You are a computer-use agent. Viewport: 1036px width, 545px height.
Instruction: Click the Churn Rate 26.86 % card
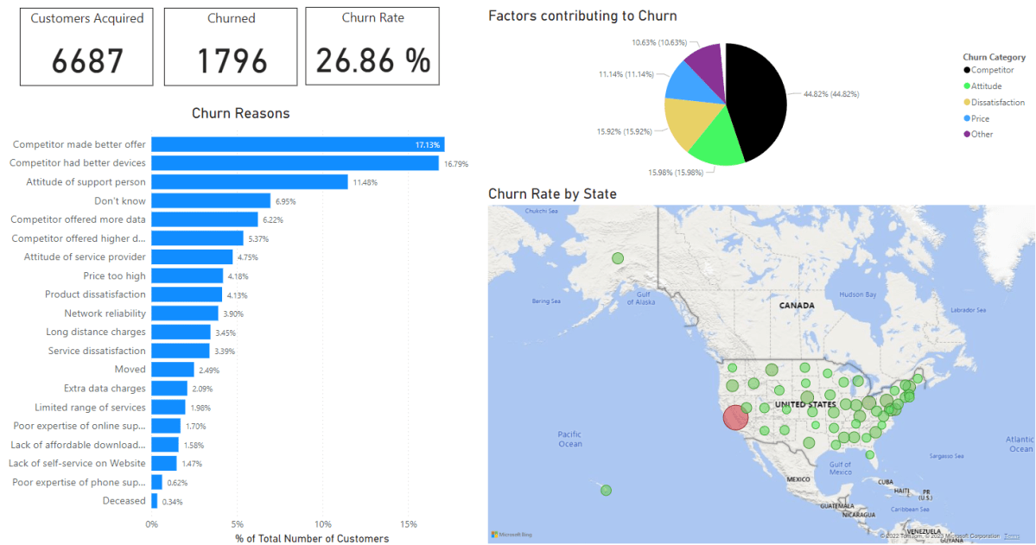point(372,47)
